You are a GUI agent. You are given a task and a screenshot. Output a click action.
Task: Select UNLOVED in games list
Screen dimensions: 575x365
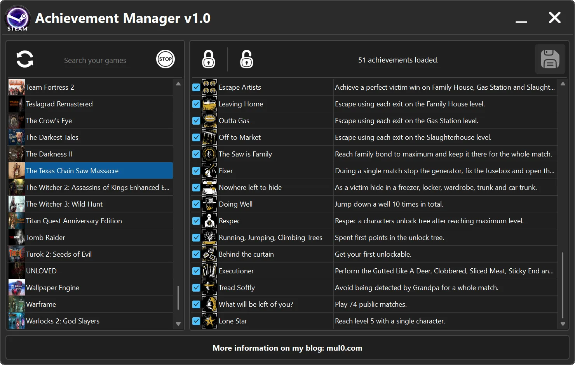(x=91, y=271)
